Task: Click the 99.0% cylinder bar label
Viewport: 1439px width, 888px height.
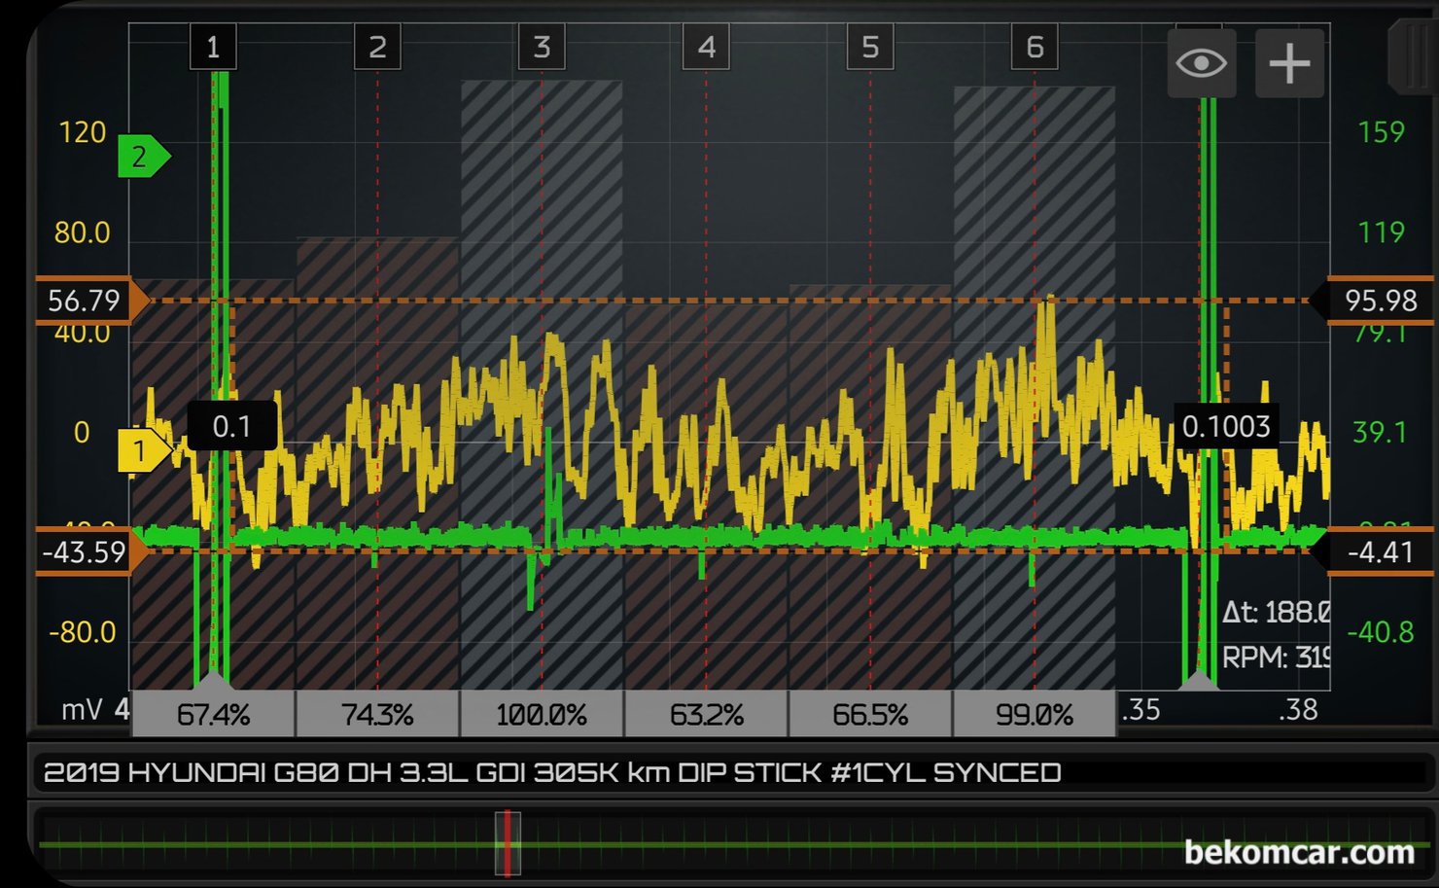Action: (x=1035, y=715)
